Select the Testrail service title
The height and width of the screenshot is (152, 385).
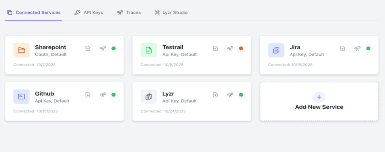(x=173, y=47)
